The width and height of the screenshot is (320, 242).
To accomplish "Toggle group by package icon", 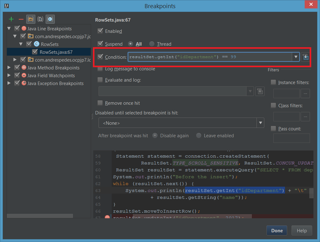I will tap(31, 19).
